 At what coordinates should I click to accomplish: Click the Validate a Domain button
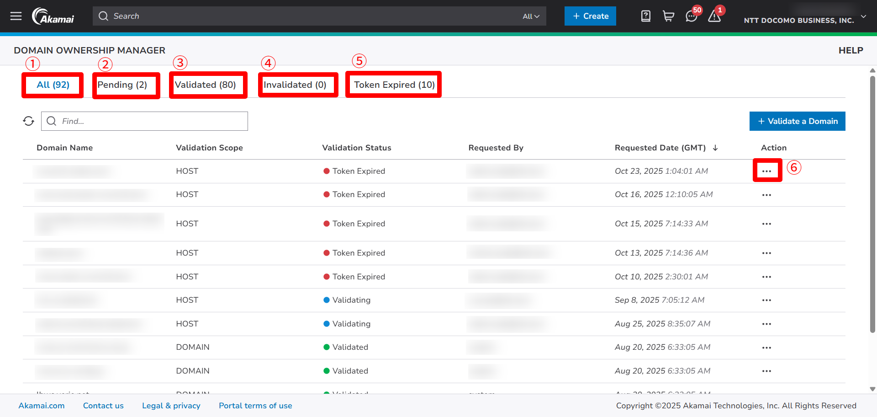(797, 121)
